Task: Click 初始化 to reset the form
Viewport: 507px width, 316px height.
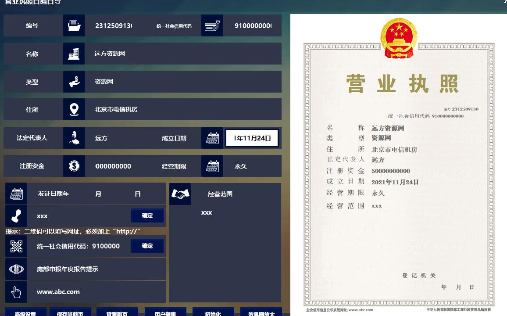Action: point(213,312)
